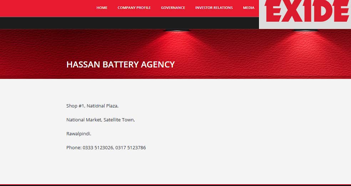Open the COMPANY PROFILE menu
The width and height of the screenshot is (351, 186).
134,7
